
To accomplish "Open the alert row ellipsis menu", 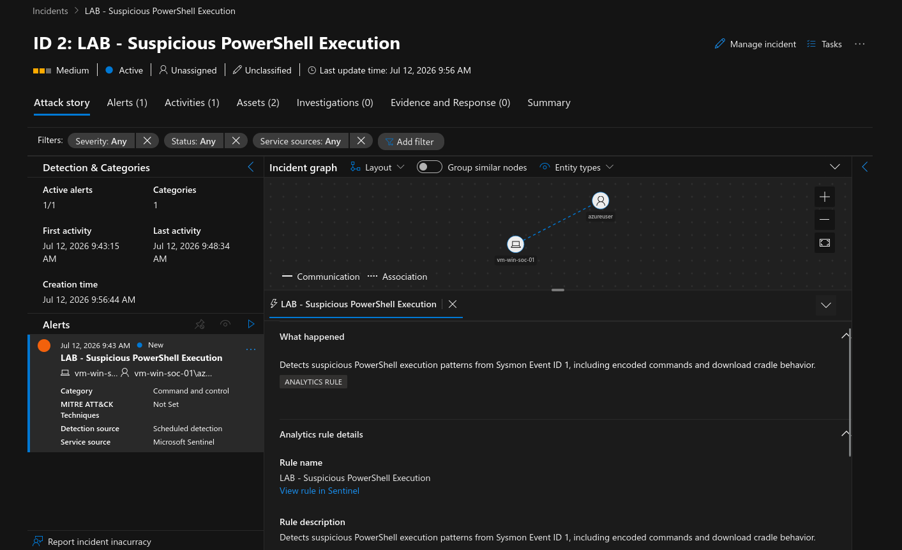I will click(251, 349).
